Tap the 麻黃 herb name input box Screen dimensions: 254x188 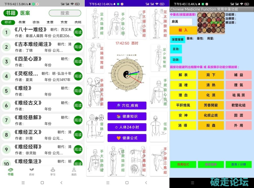[181, 21]
